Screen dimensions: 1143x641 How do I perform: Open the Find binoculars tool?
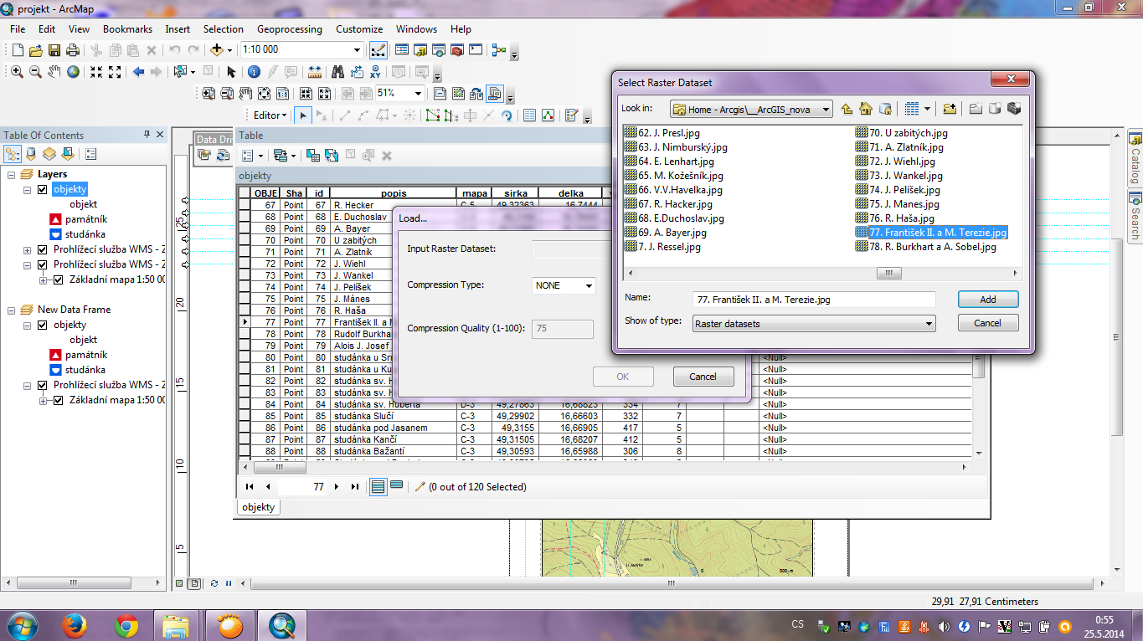337,72
